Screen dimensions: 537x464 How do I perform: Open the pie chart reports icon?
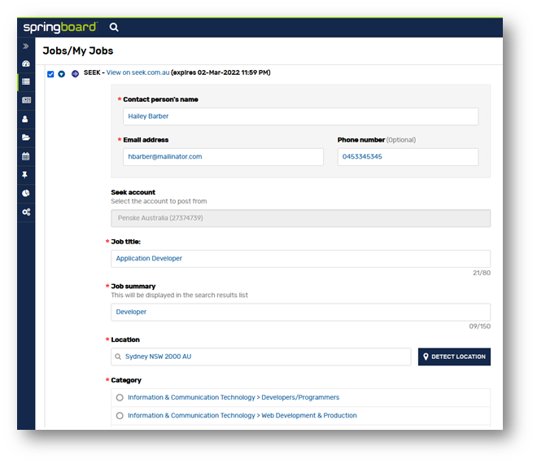click(x=26, y=193)
